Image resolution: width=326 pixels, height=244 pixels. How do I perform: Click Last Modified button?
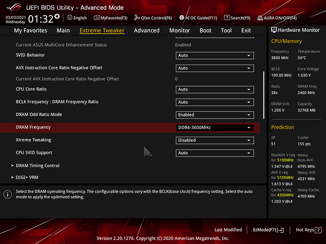[228, 230]
